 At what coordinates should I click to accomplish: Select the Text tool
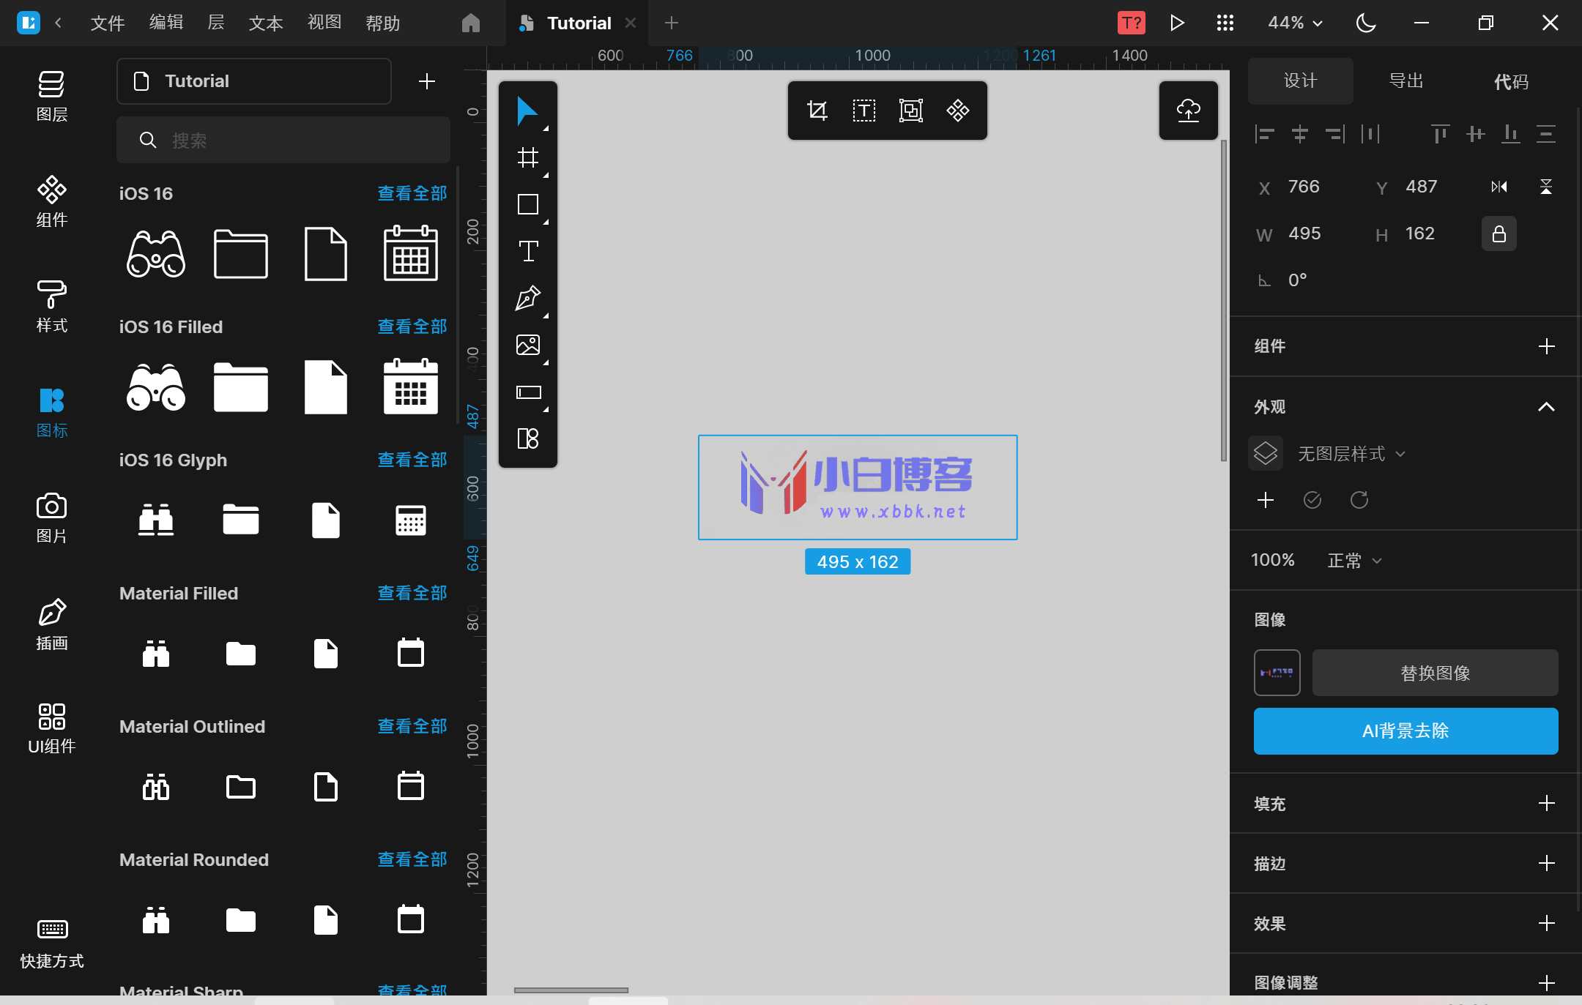click(527, 251)
